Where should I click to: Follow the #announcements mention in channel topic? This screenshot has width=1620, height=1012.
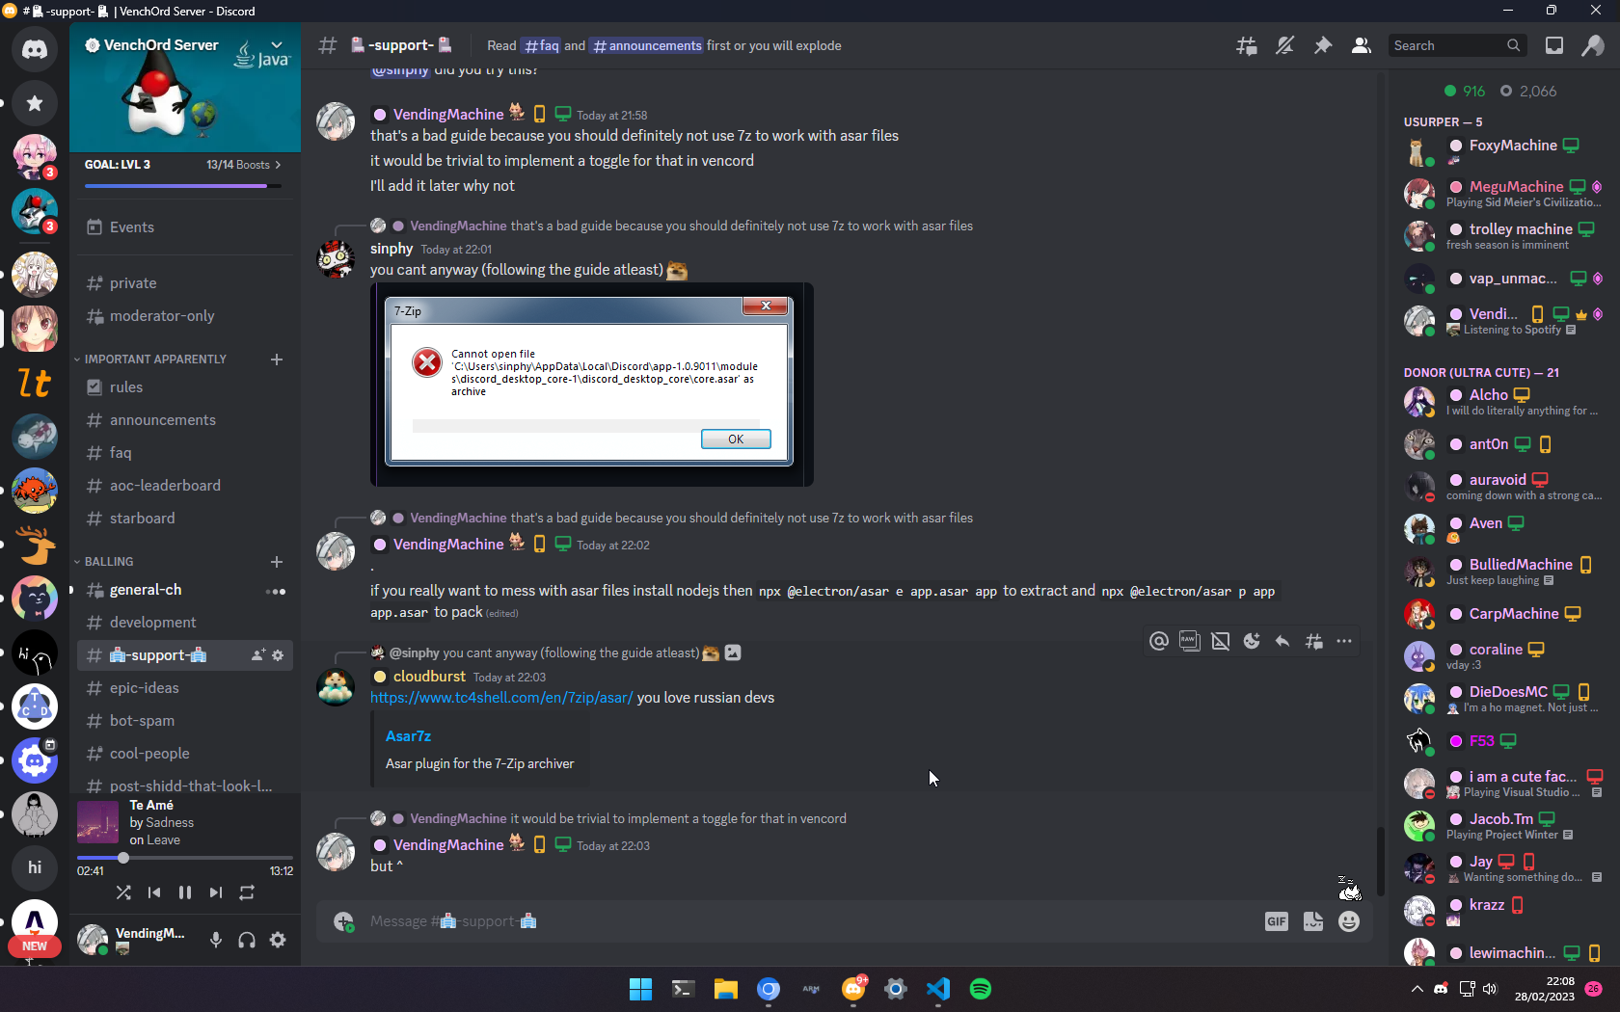[647, 45]
